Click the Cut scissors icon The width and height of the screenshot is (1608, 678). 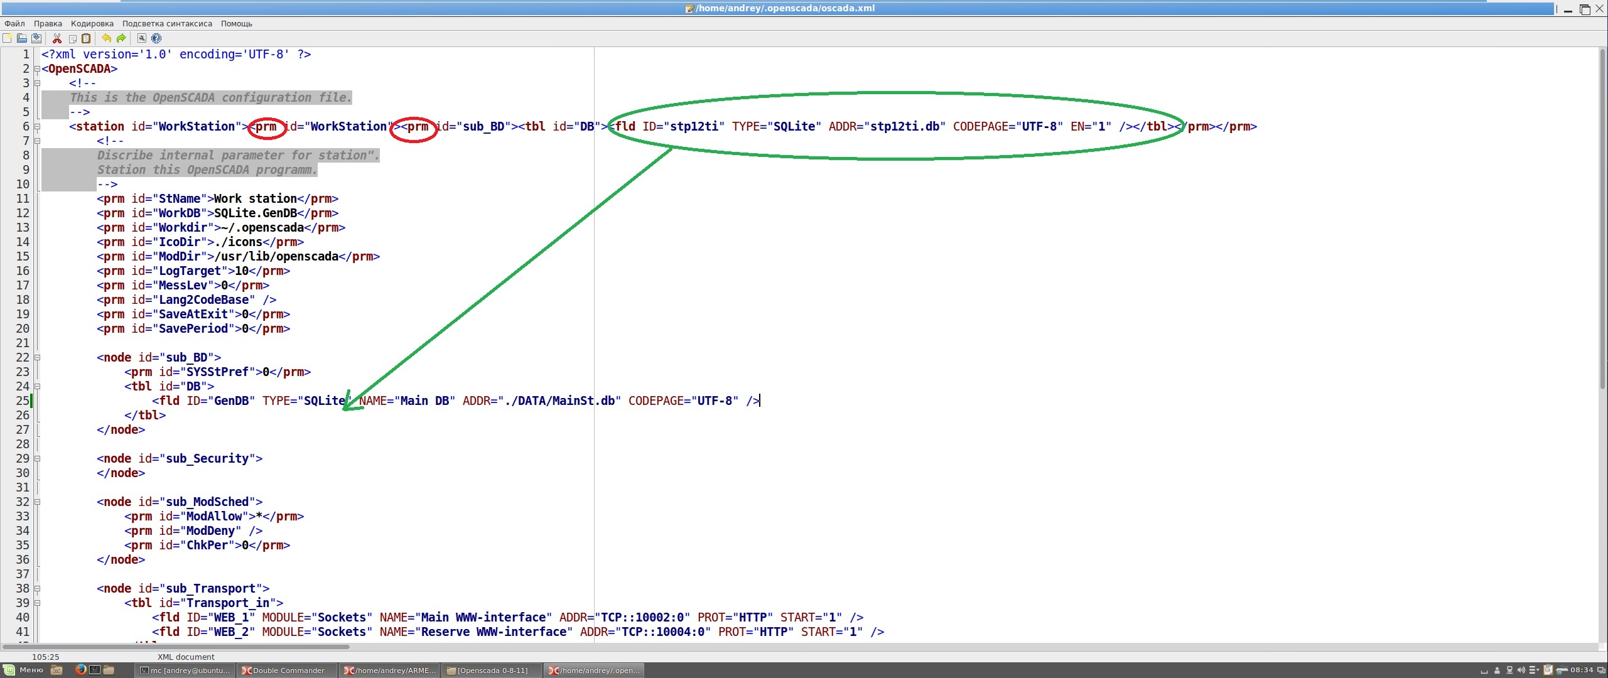[x=57, y=38]
